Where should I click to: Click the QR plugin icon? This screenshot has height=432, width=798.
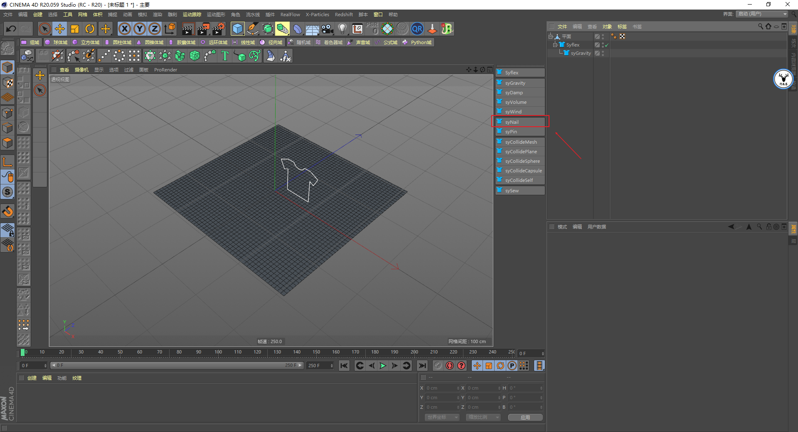(417, 29)
